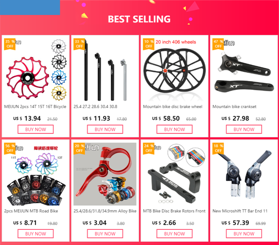Viewport: 279px width, 245px height.
Task: Click the 47% OFF badge on crankset
Action: 218,44
